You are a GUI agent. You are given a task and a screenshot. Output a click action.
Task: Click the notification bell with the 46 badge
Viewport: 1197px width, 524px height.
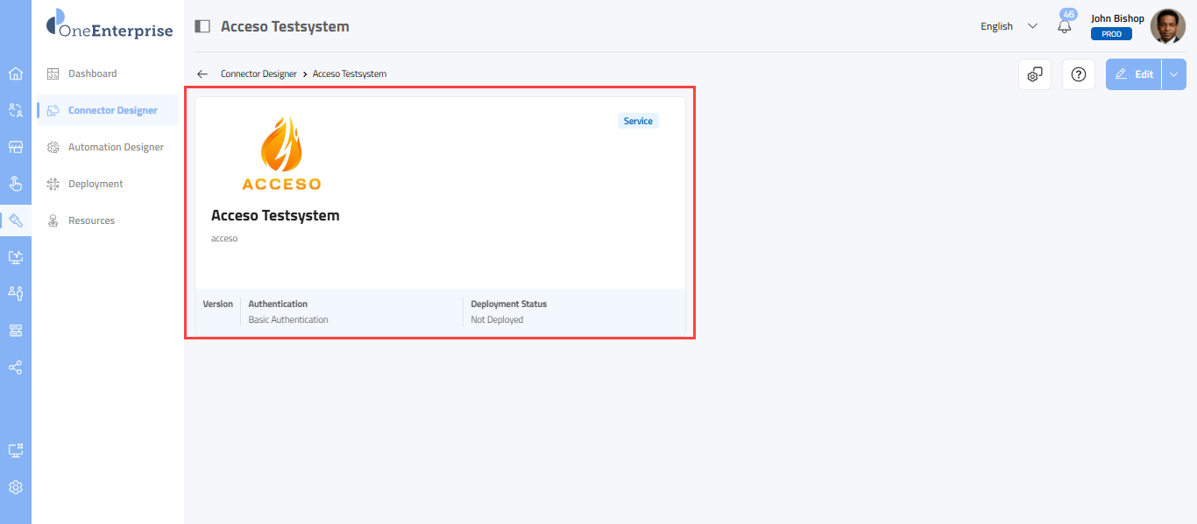(1065, 26)
